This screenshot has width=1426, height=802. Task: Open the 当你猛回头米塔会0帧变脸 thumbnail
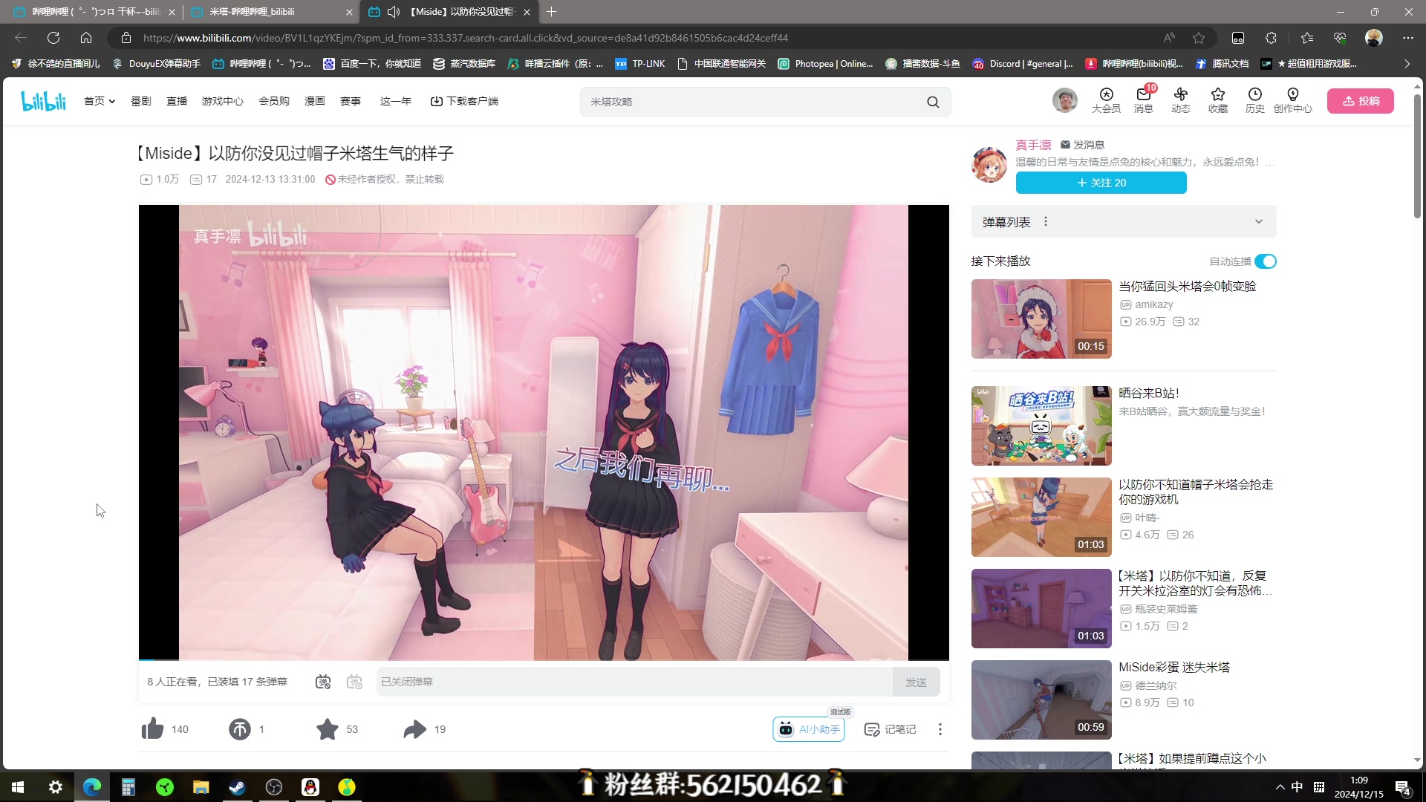click(1041, 319)
